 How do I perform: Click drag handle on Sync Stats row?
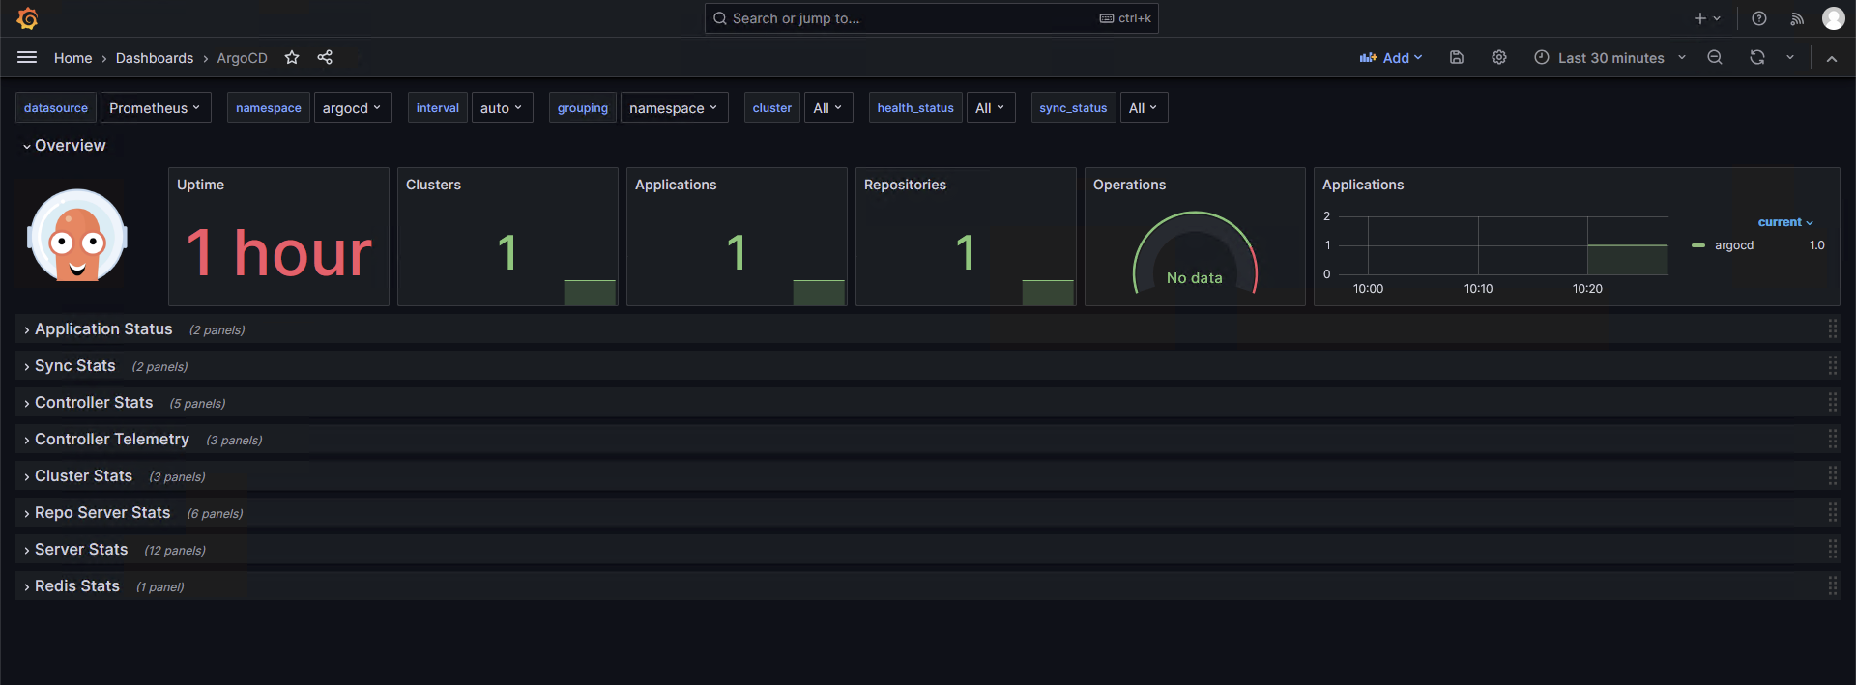click(x=1833, y=366)
